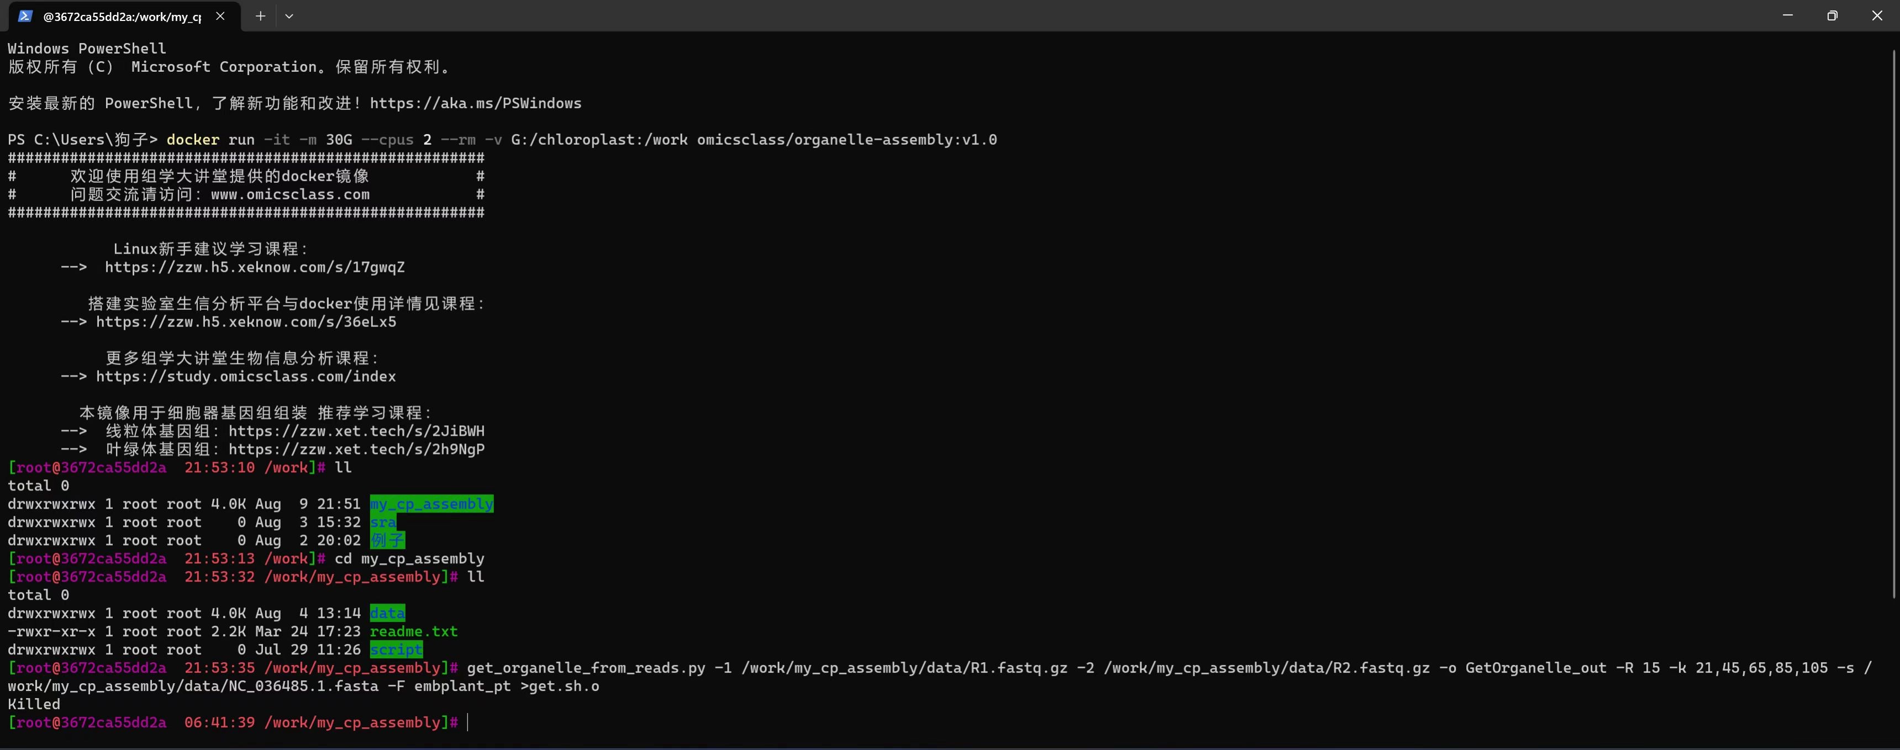Click the zzw.h5.xeknow.com/s/17gwqZ link
The height and width of the screenshot is (750, 1900).
coord(255,267)
